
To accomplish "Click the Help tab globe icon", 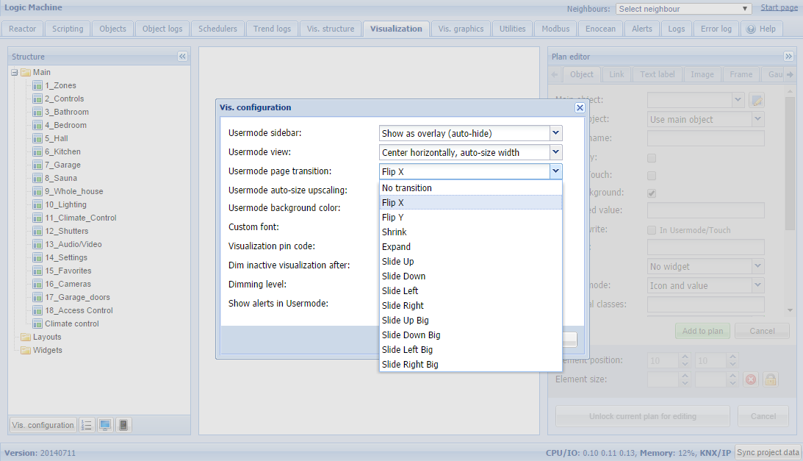I will [751, 29].
